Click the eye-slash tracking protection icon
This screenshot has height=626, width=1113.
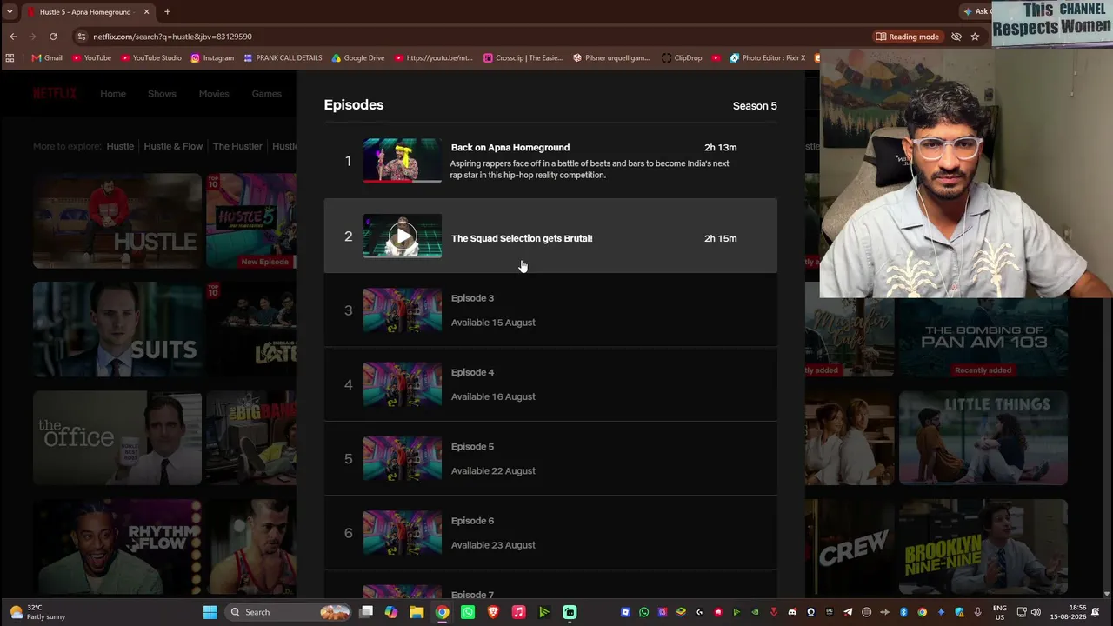pyautogui.click(x=956, y=37)
